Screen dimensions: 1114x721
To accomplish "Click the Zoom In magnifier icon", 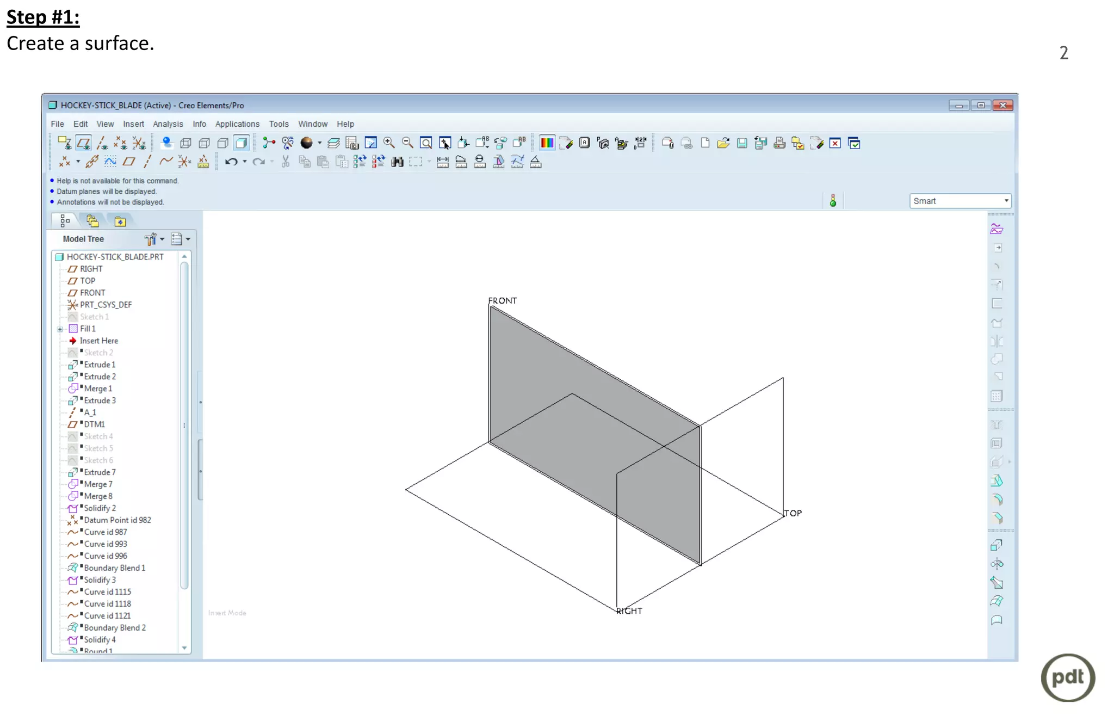I will (389, 143).
